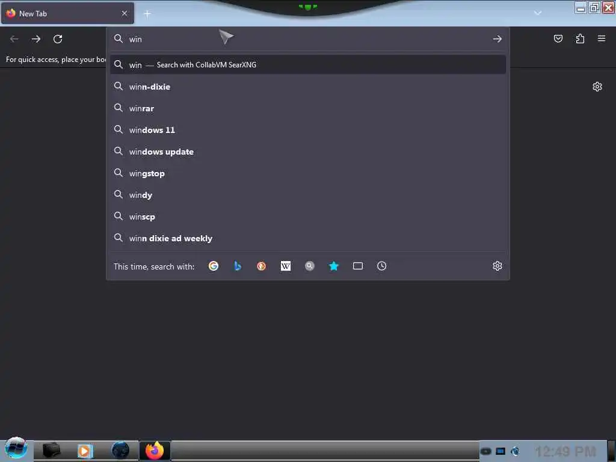Close the New Tab tab
This screenshot has height=462, width=616.
click(x=124, y=13)
